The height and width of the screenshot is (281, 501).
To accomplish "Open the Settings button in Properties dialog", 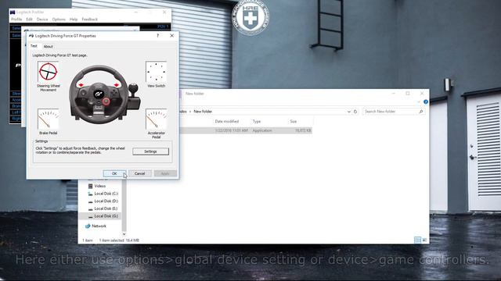I will click(150, 151).
